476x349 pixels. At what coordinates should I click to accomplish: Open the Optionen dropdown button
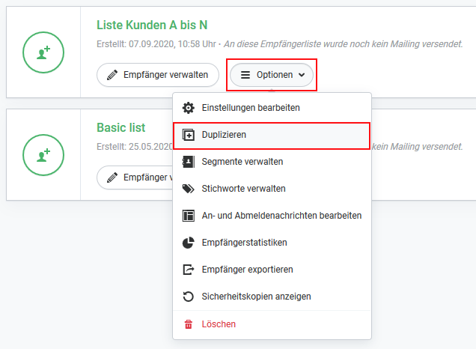coord(272,75)
